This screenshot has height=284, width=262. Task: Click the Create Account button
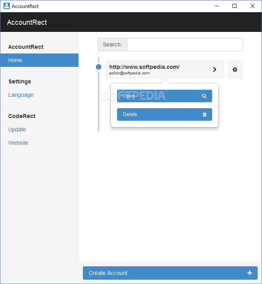[170, 273]
